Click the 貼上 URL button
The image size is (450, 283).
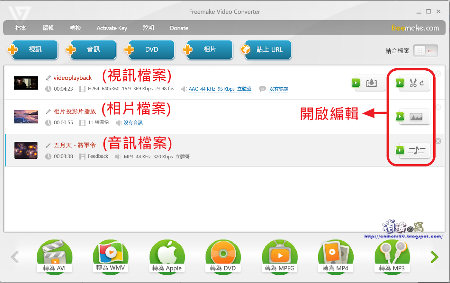[x=268, y=49]
